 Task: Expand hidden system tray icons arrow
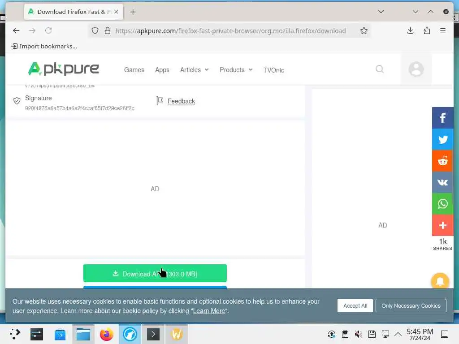398,334
